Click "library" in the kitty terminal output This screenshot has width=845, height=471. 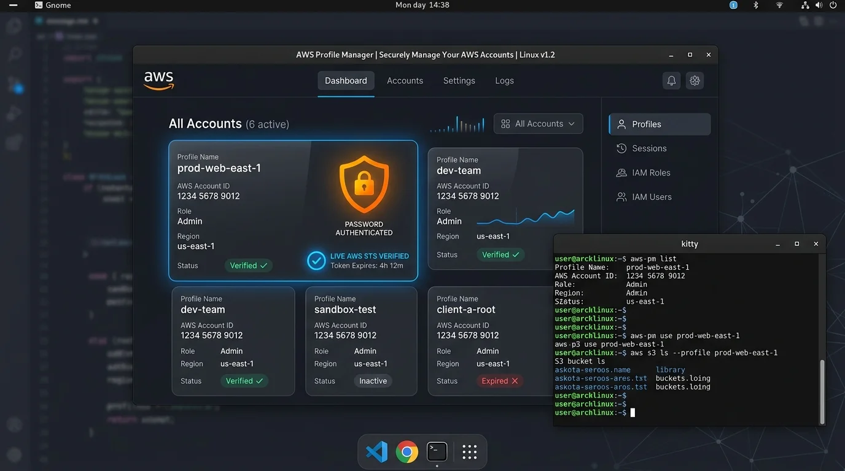[671, 370]
